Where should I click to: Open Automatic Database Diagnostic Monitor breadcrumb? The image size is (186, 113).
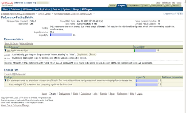click(73, 14)
